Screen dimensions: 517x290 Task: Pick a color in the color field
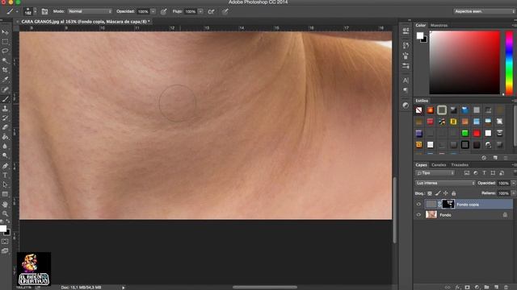click(x=464, y=63)
